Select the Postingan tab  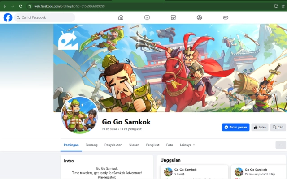point(71,145)
